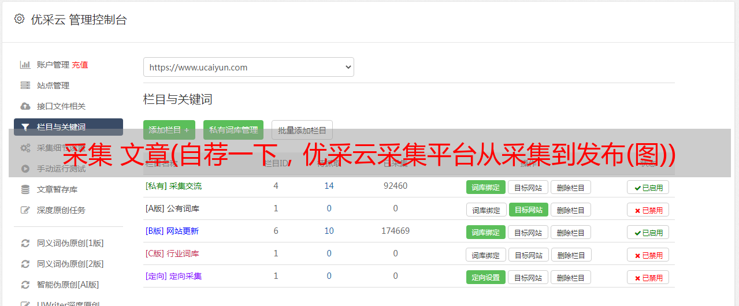Click the green 添加栏目 + button
The image size is (739, 306).
coord(169,130)
